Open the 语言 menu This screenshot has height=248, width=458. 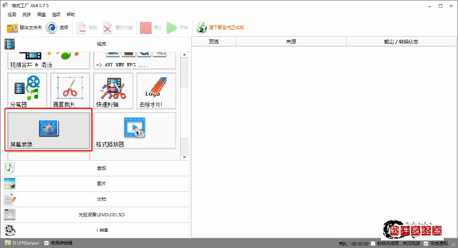coord(41,15)
